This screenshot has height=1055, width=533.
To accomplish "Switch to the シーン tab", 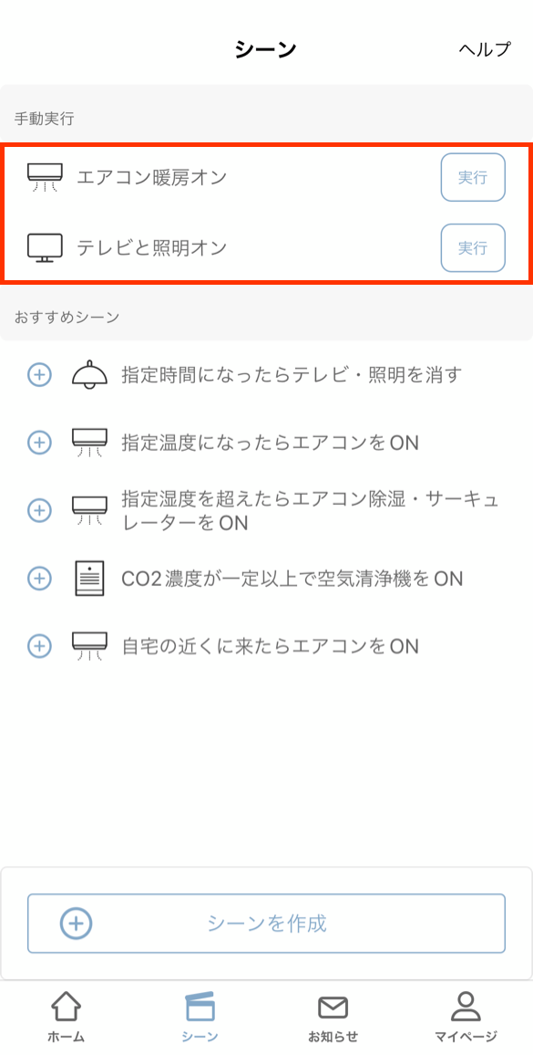I will (200, 1017).
